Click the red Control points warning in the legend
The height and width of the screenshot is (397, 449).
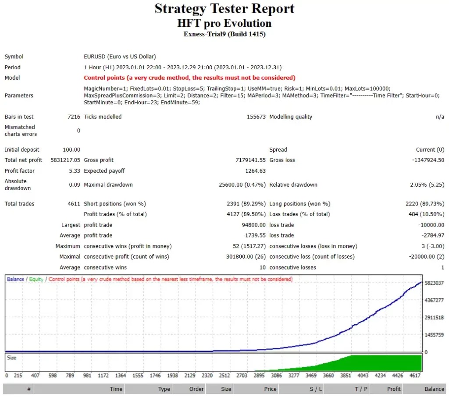(x=110, y=279)
